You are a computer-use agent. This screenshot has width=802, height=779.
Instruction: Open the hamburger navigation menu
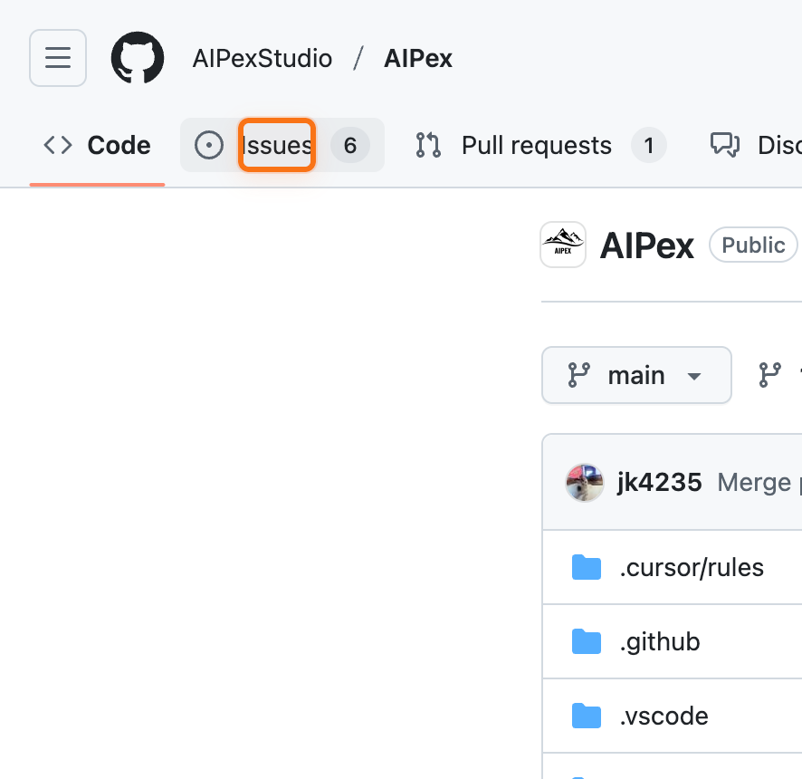58,59
